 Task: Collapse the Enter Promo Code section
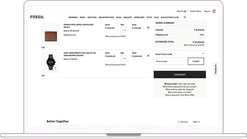203,54
